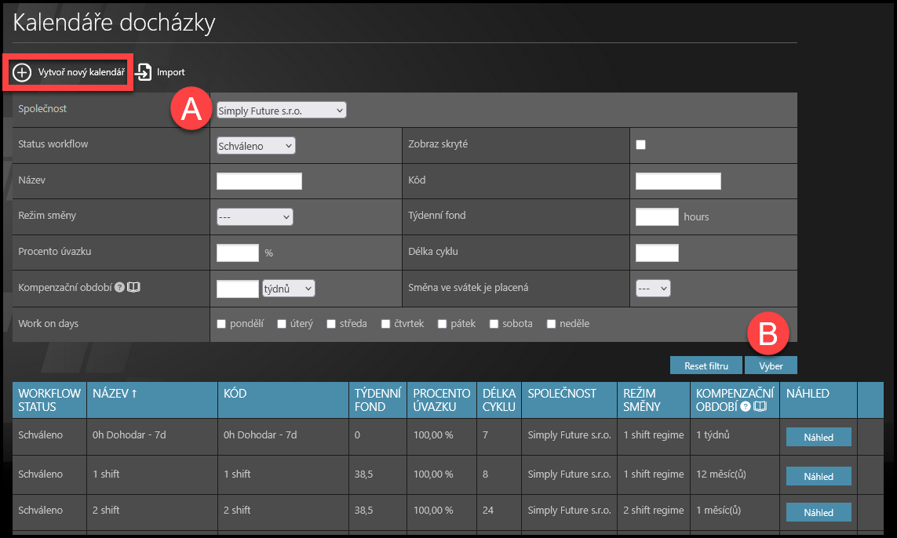Click the Kód column header
This screenshot has height=538, width=897.
point(236,394)
